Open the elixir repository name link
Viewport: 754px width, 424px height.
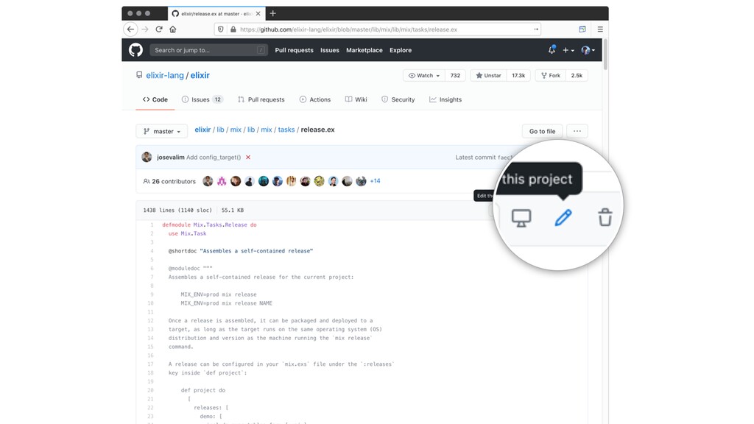[200, 76]
